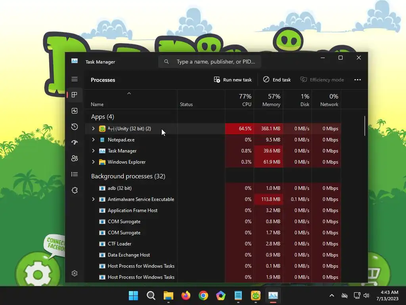
Task: Focus the search name, publisher, or PID field
Action: 209,62
